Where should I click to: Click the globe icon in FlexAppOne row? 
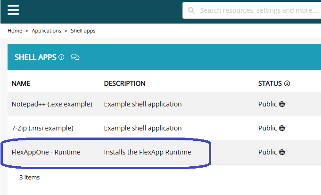(282, 152)
